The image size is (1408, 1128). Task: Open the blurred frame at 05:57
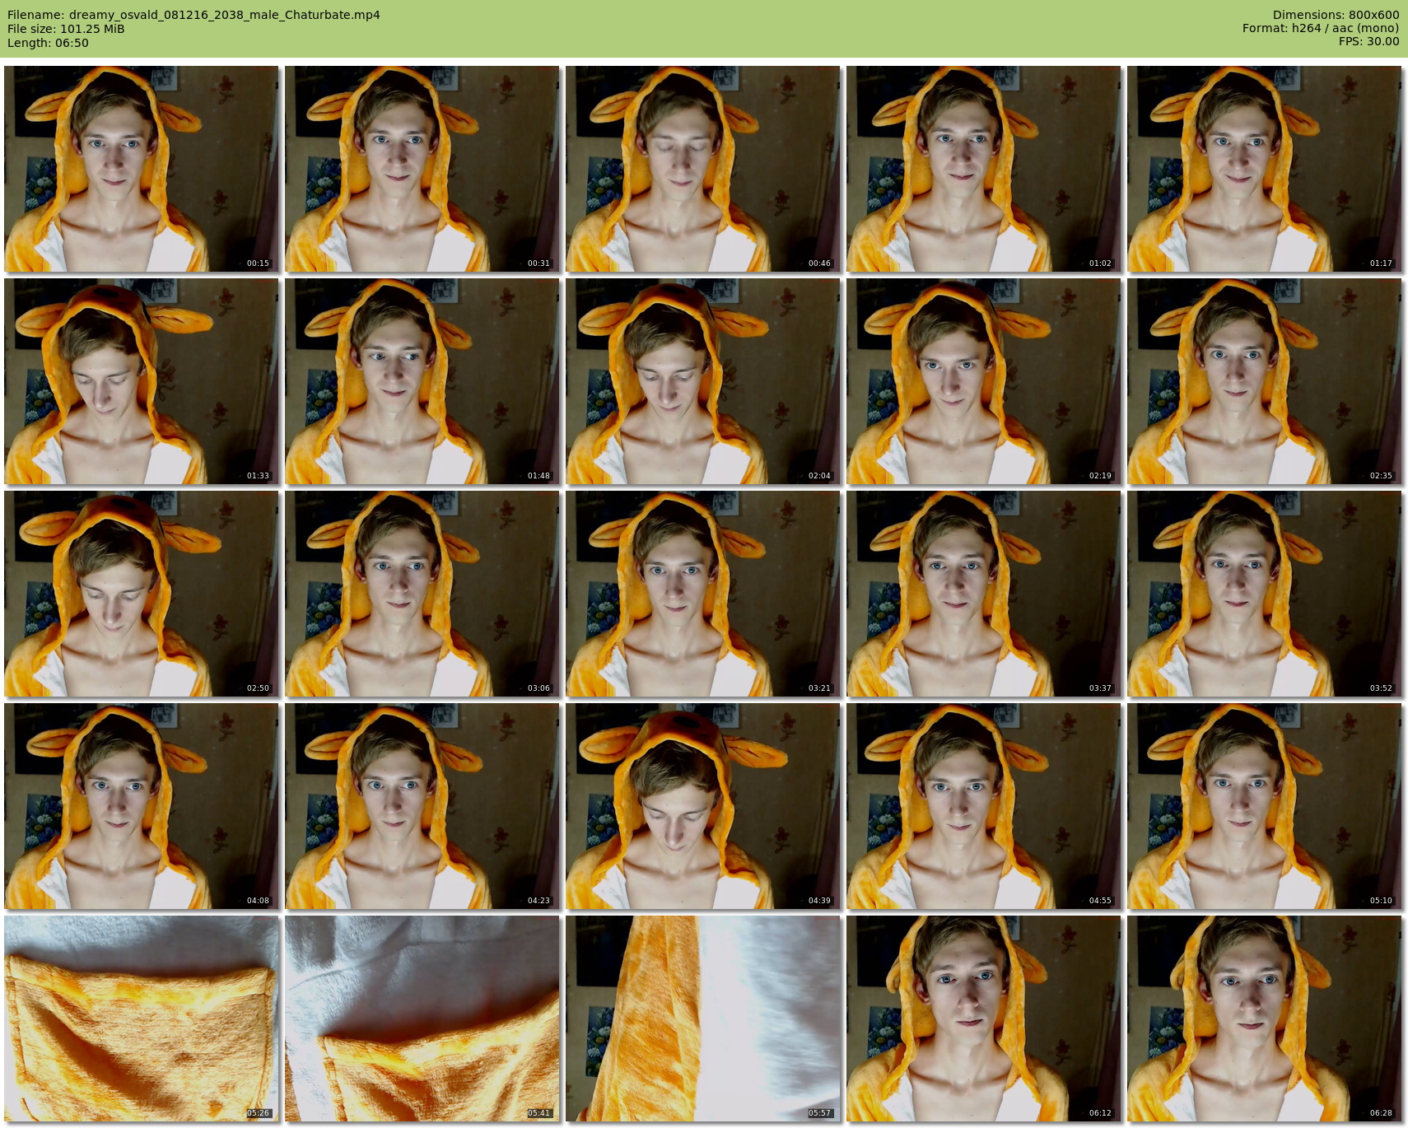(702, 1018)
